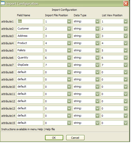Click the 'Data Type' column header
Screen dimensions: 131x143
tap(80, 15)
